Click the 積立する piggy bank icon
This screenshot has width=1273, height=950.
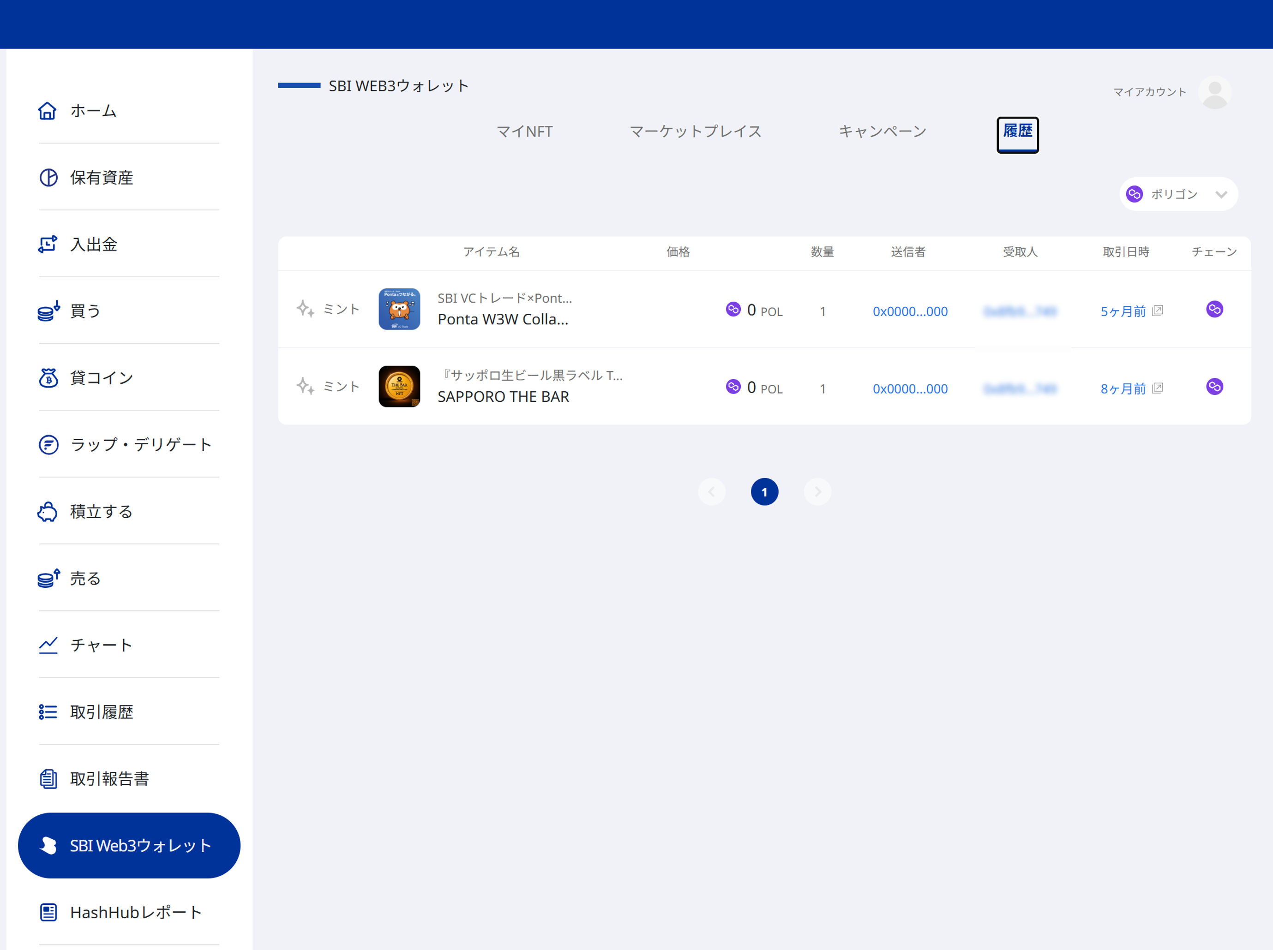click(x=48, y=511)
